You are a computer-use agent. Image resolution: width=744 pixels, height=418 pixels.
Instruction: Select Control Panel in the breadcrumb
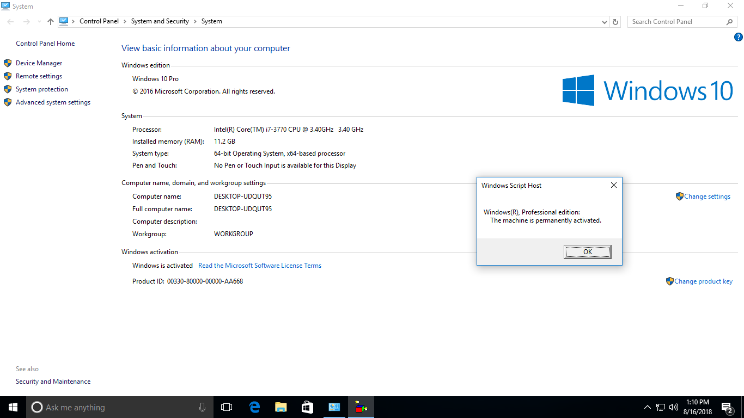(x=99, y=21)
